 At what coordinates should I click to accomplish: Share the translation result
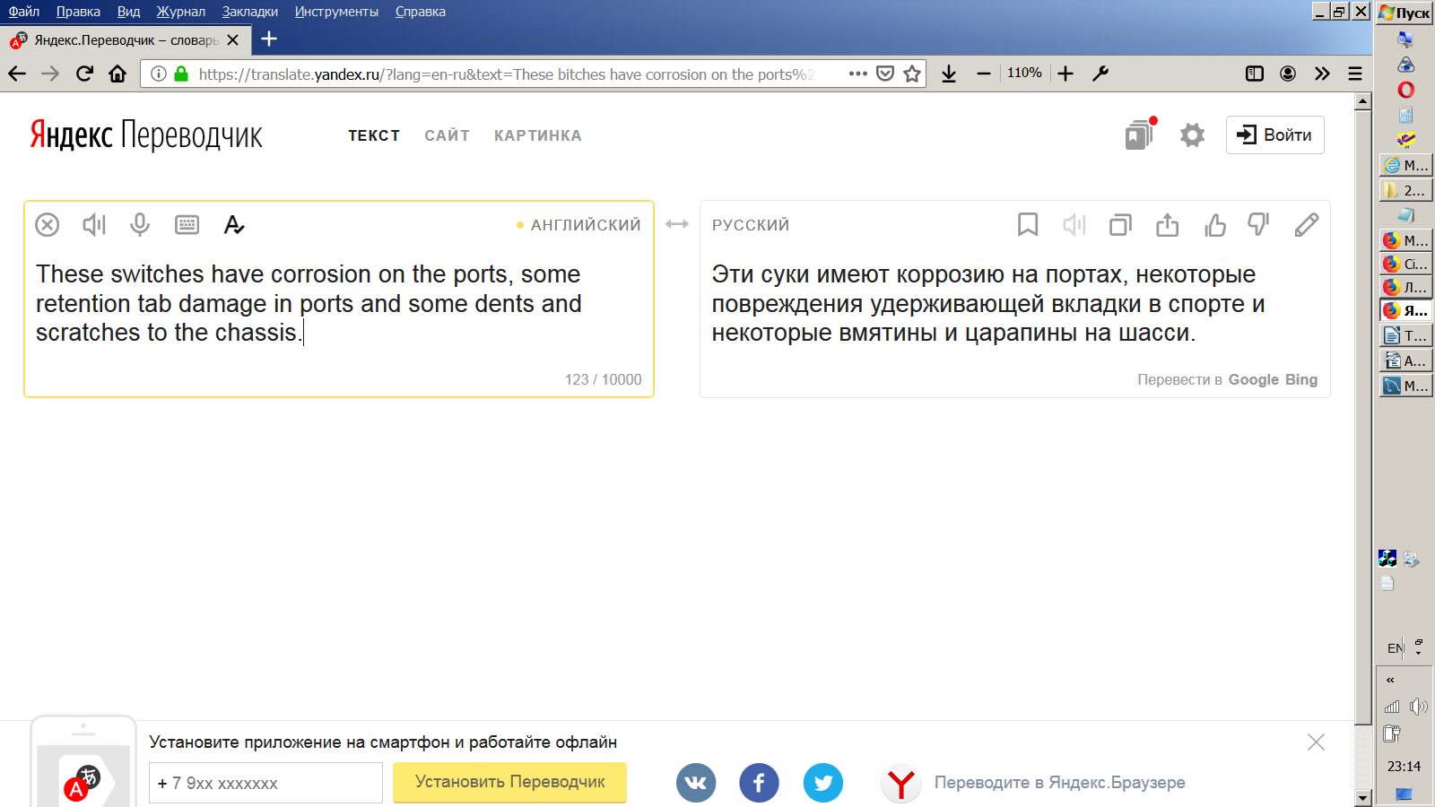click(1168, 224)
